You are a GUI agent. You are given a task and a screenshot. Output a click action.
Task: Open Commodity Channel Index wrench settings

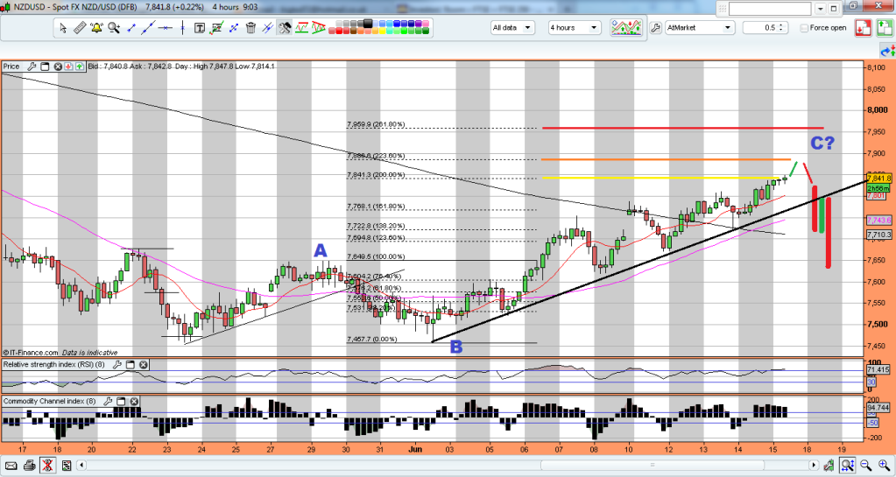point(108,402)
